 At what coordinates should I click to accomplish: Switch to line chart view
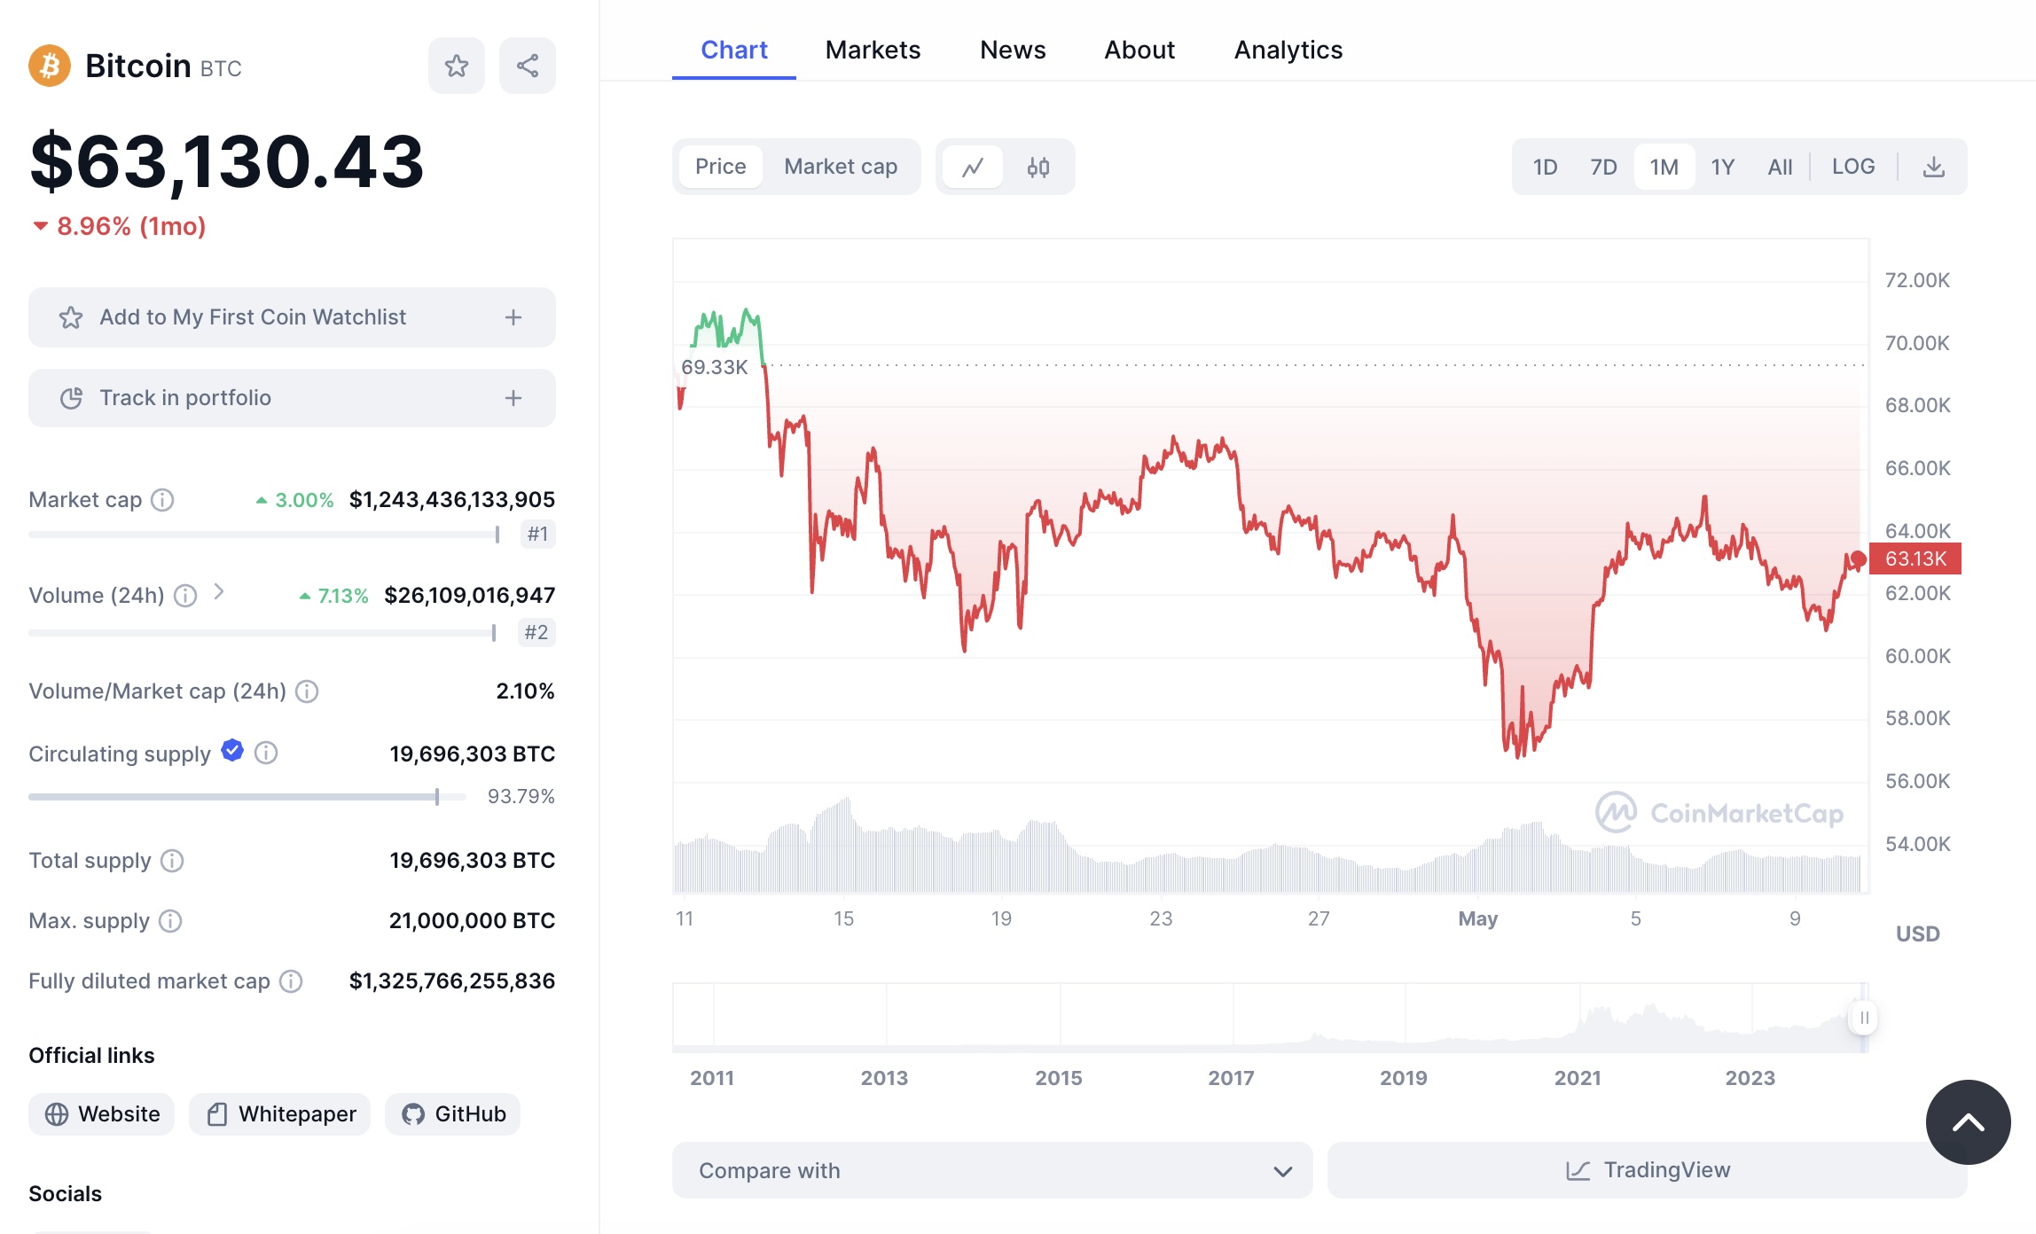973,167
